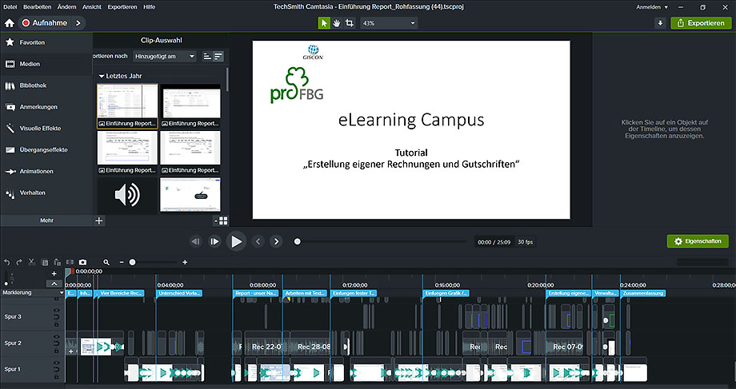This screenshot has height=389, width=736.
Task: Select the hand pan tool
Action: tap(337, 23)
